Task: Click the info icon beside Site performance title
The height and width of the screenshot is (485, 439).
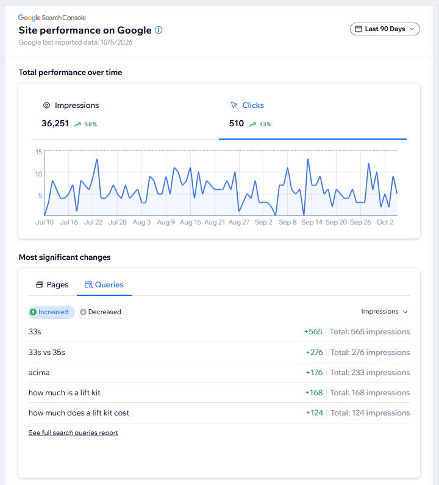Action: [x=159, y=30]
